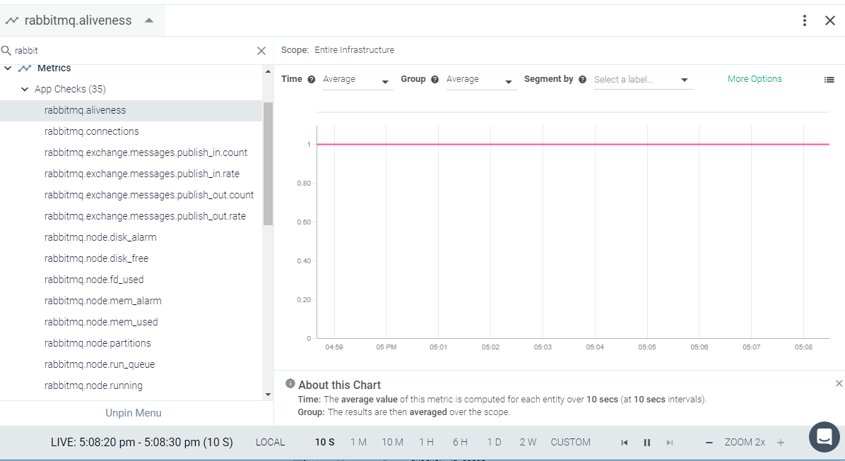Expand the rabbitmq.aliveness title dropdown

click(x=149, y=20)
